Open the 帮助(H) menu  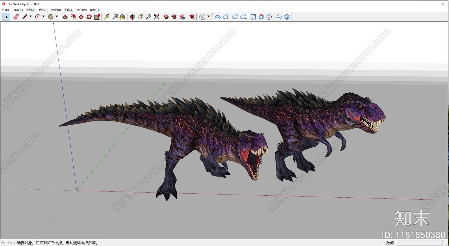pos(95,10)
